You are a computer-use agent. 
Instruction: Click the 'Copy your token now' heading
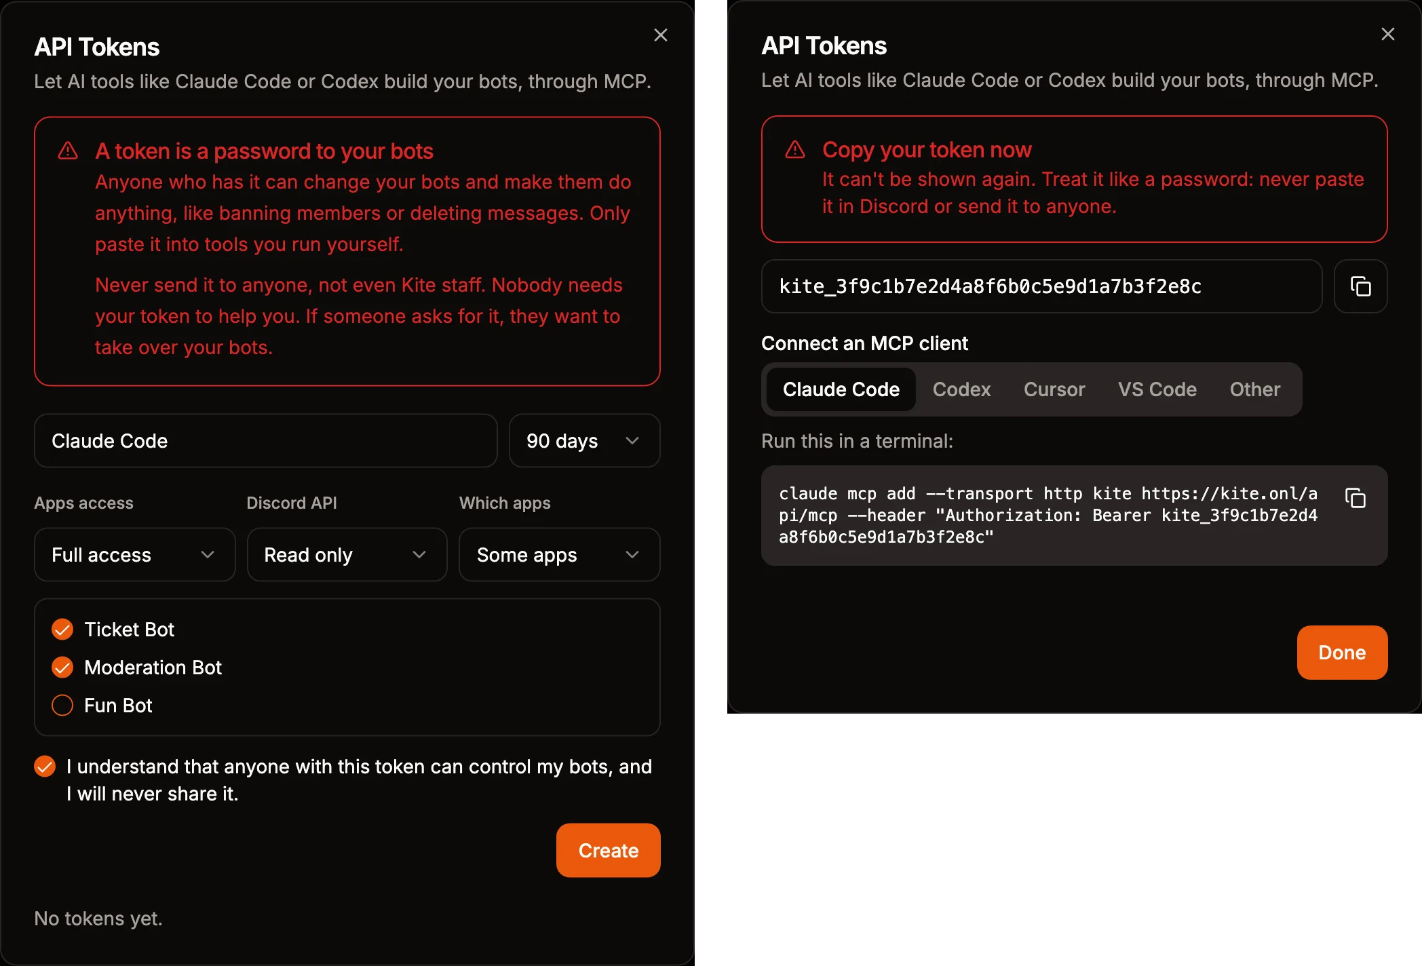point(927,149)
